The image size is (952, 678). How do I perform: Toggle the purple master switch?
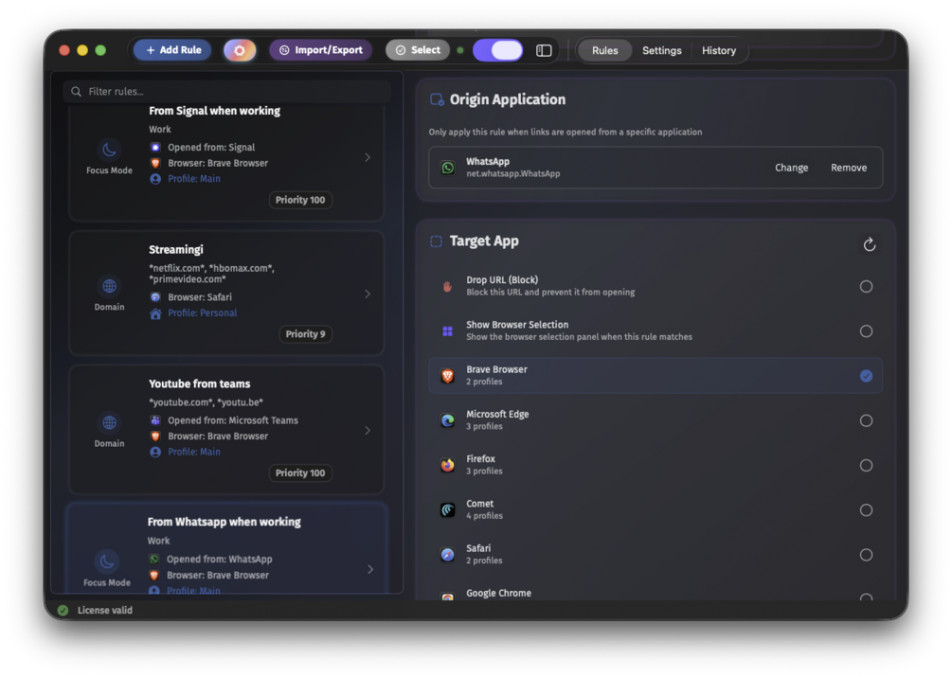point(498,50)
